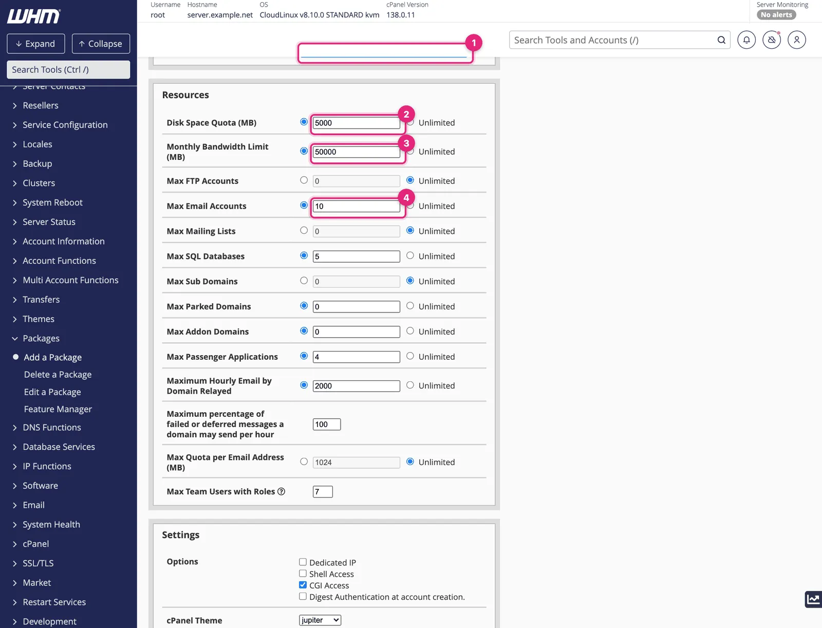Expand Service Configuration section
822x628 pixels.
point(65,125)
